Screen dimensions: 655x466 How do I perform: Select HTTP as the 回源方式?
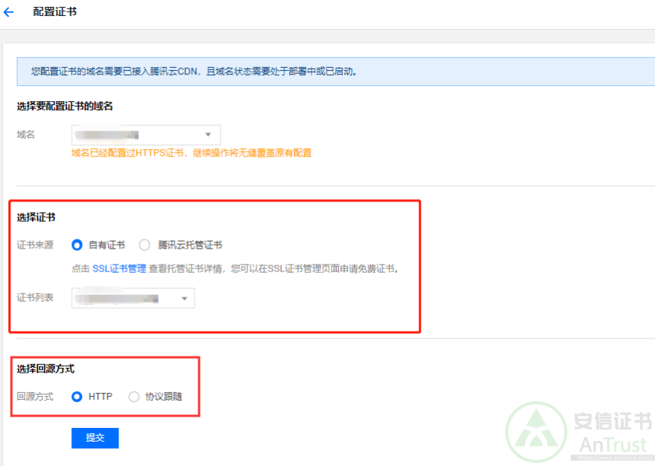coord(77,396)
